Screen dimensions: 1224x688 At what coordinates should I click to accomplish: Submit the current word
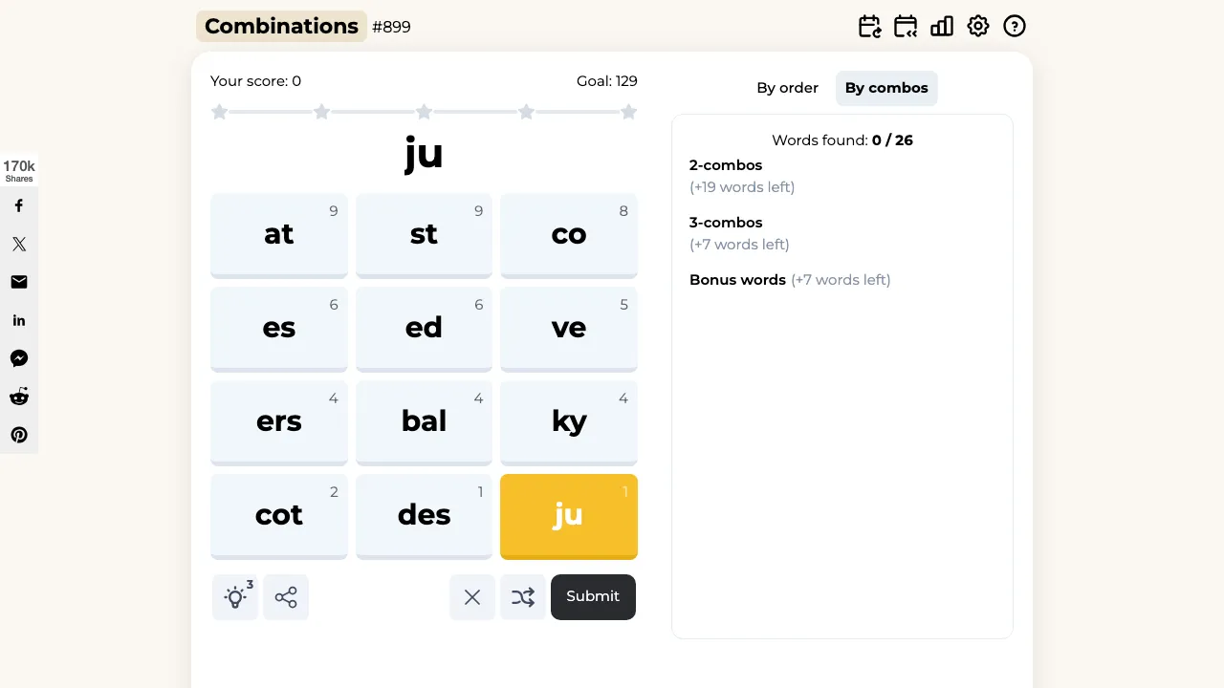[593, 597]
